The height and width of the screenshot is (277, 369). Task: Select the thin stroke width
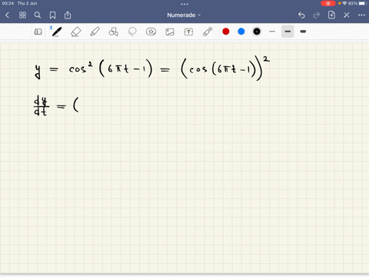click(x=272, y=32)
